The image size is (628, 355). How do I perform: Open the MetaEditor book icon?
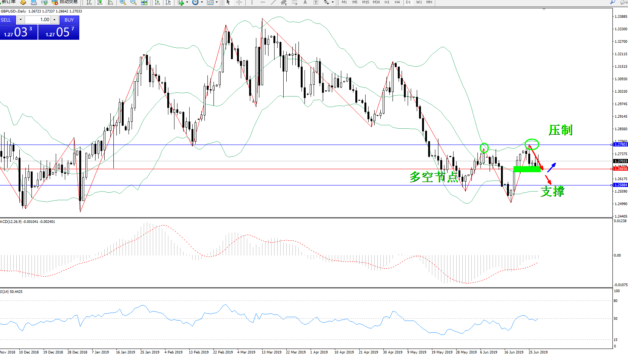tap(24, 2)
